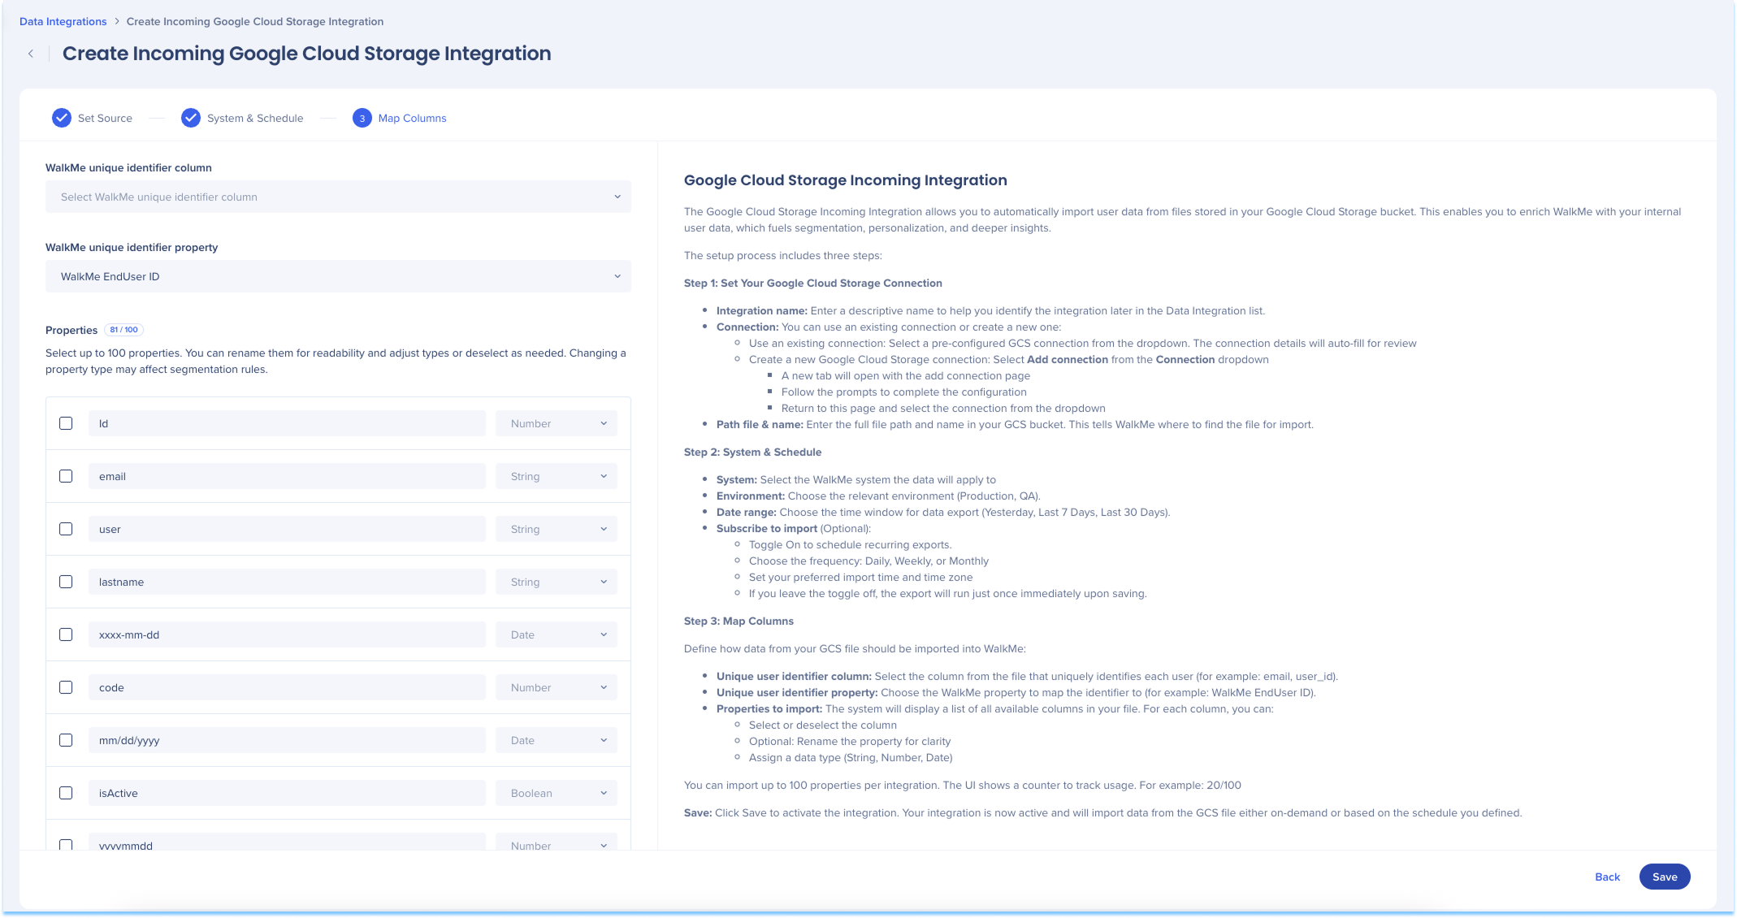Screen dimensions: 1737x918
Task: Click the Step 1: Set Your Google Cloud Storage Connection heading
Action: [813, 284]
